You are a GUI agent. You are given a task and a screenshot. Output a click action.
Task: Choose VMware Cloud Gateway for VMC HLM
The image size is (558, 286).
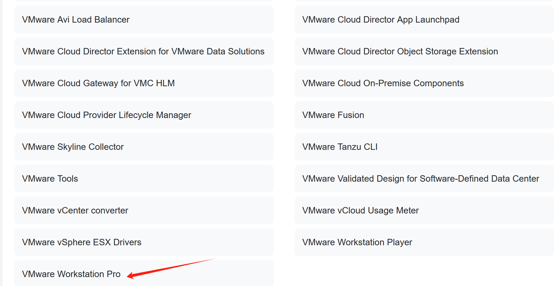(144, 83)
